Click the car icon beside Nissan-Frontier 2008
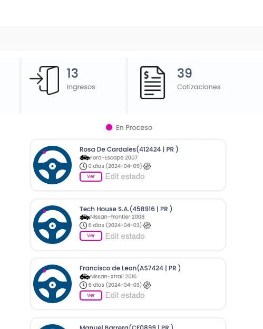263x329 pixels. click(85, 217)
